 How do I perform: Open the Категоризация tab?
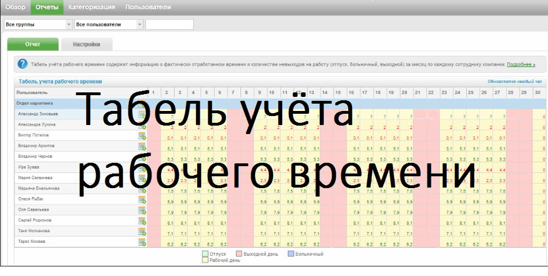[x=92, y=7]
